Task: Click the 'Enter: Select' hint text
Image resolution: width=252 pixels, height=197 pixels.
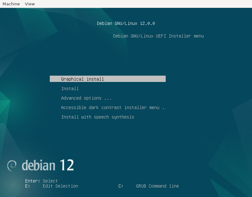Action: pyautogui.click(x=41, y=181)
